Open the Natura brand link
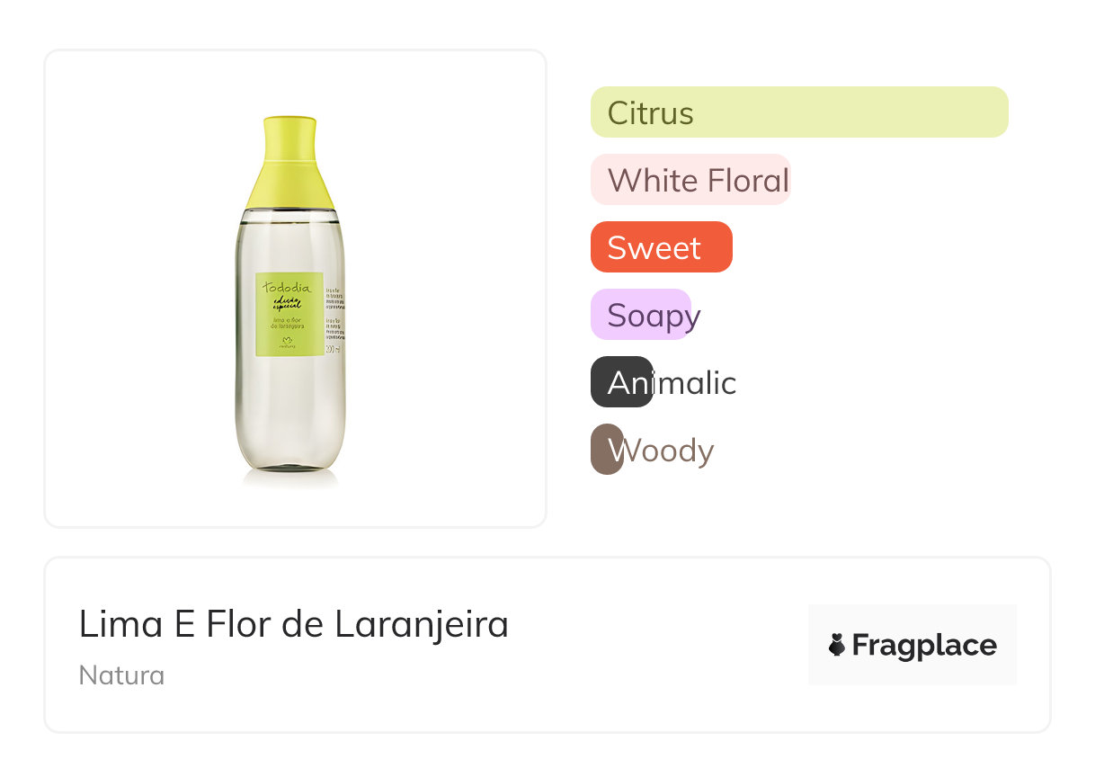This screenshot has width=1095, height=777. pos(121,675)
